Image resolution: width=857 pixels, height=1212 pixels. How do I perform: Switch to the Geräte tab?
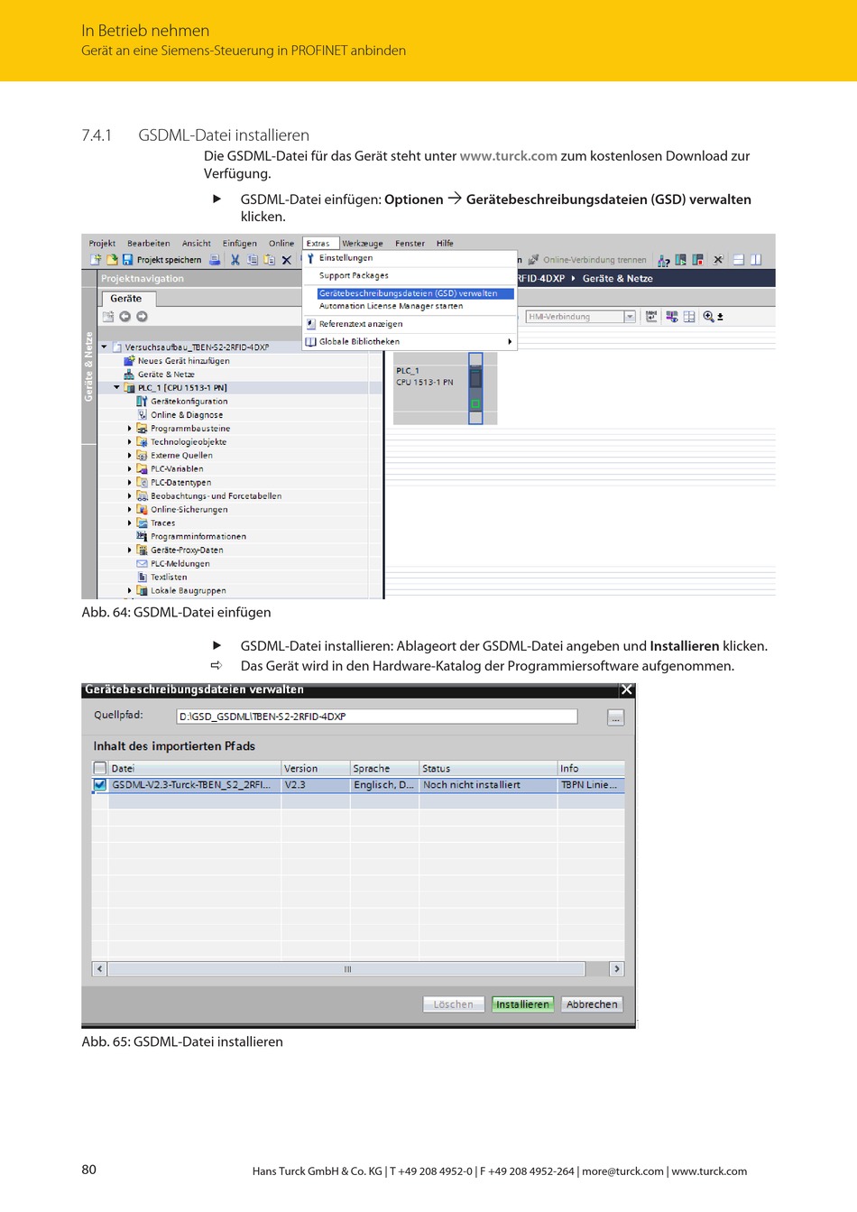(x=127, y=299)
